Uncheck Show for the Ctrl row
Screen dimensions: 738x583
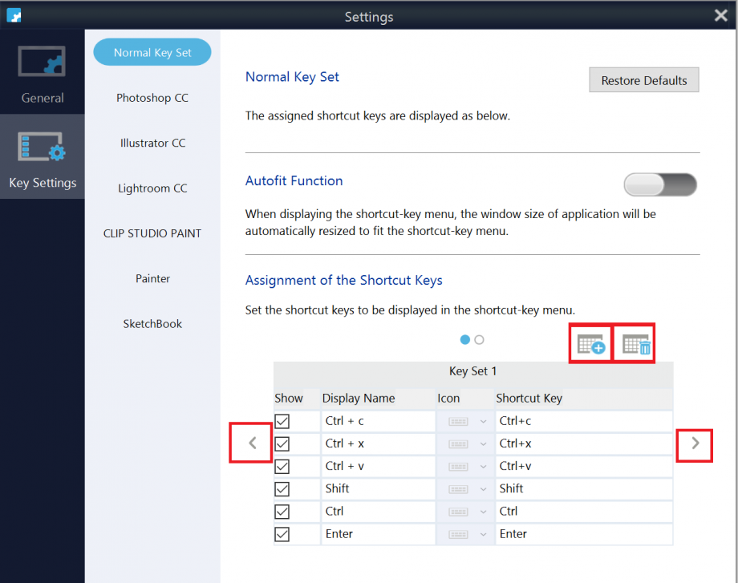pos(282,512)
